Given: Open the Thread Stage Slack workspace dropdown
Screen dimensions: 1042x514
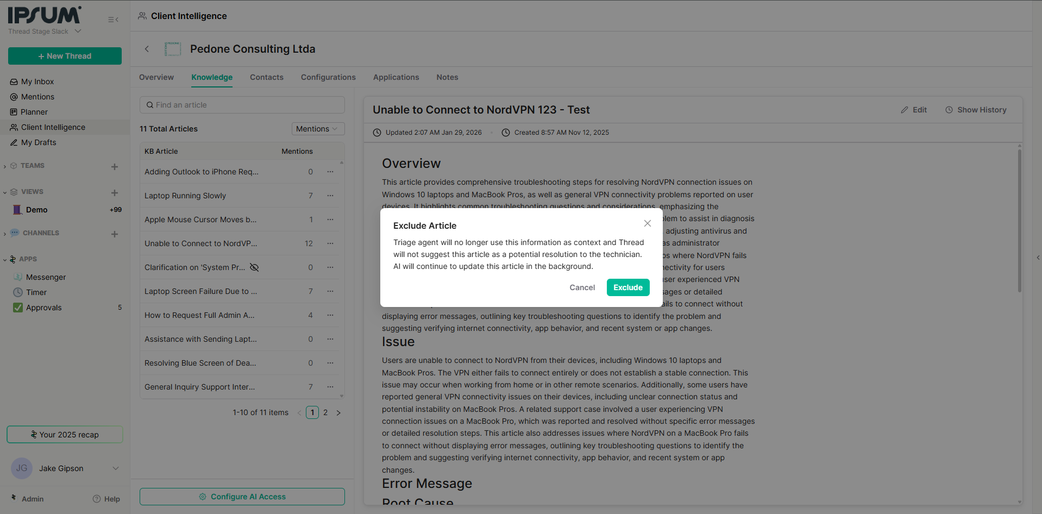Looking at the screenshot, I should [x=78, y=32].
